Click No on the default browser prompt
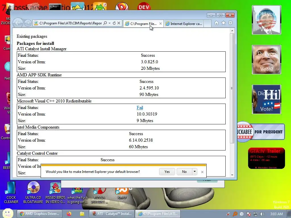Image resolution: width=291 pixels, height=218 pixels. (x=184, y=172)
